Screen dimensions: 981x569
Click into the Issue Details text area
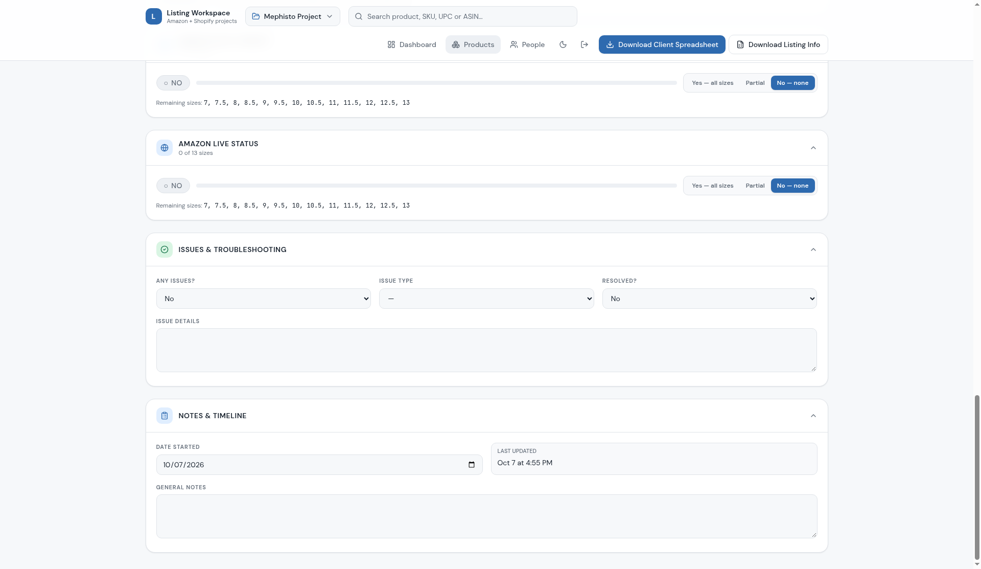pyautogui.click(x=486, y=350)
